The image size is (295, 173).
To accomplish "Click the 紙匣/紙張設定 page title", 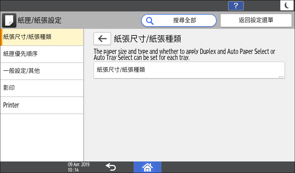I will (x=39, y=20).
